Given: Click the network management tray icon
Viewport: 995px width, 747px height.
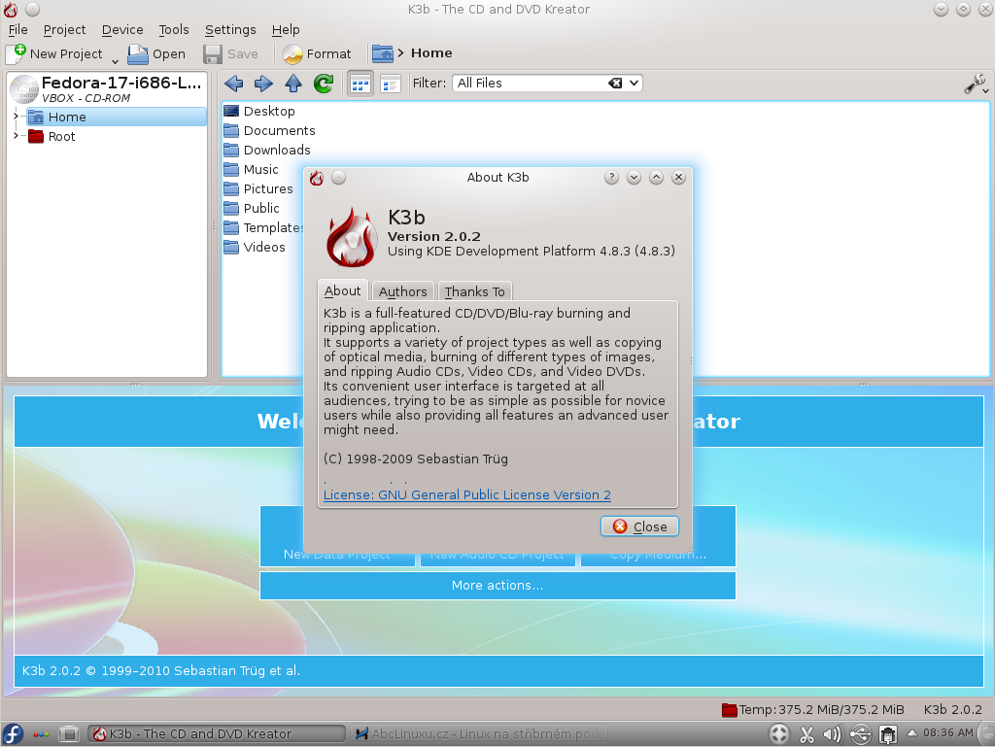Looking at the screenshot, I should pos(888,734).
